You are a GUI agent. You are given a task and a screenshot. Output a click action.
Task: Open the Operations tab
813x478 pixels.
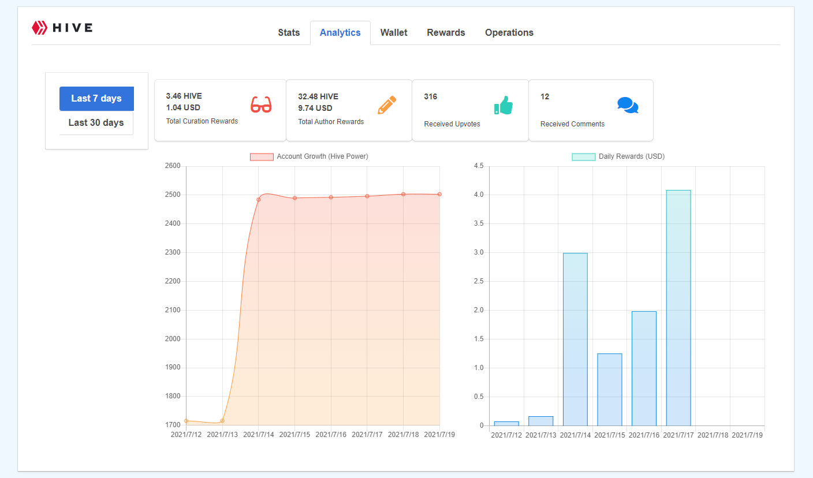point(509,33)
